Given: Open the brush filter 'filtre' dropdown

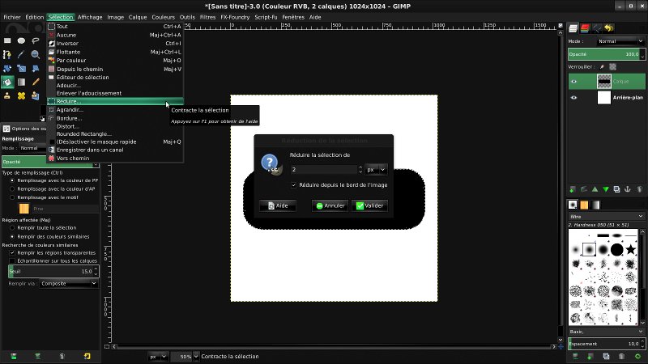Looking at the screenshot, I should coord(606,216).
